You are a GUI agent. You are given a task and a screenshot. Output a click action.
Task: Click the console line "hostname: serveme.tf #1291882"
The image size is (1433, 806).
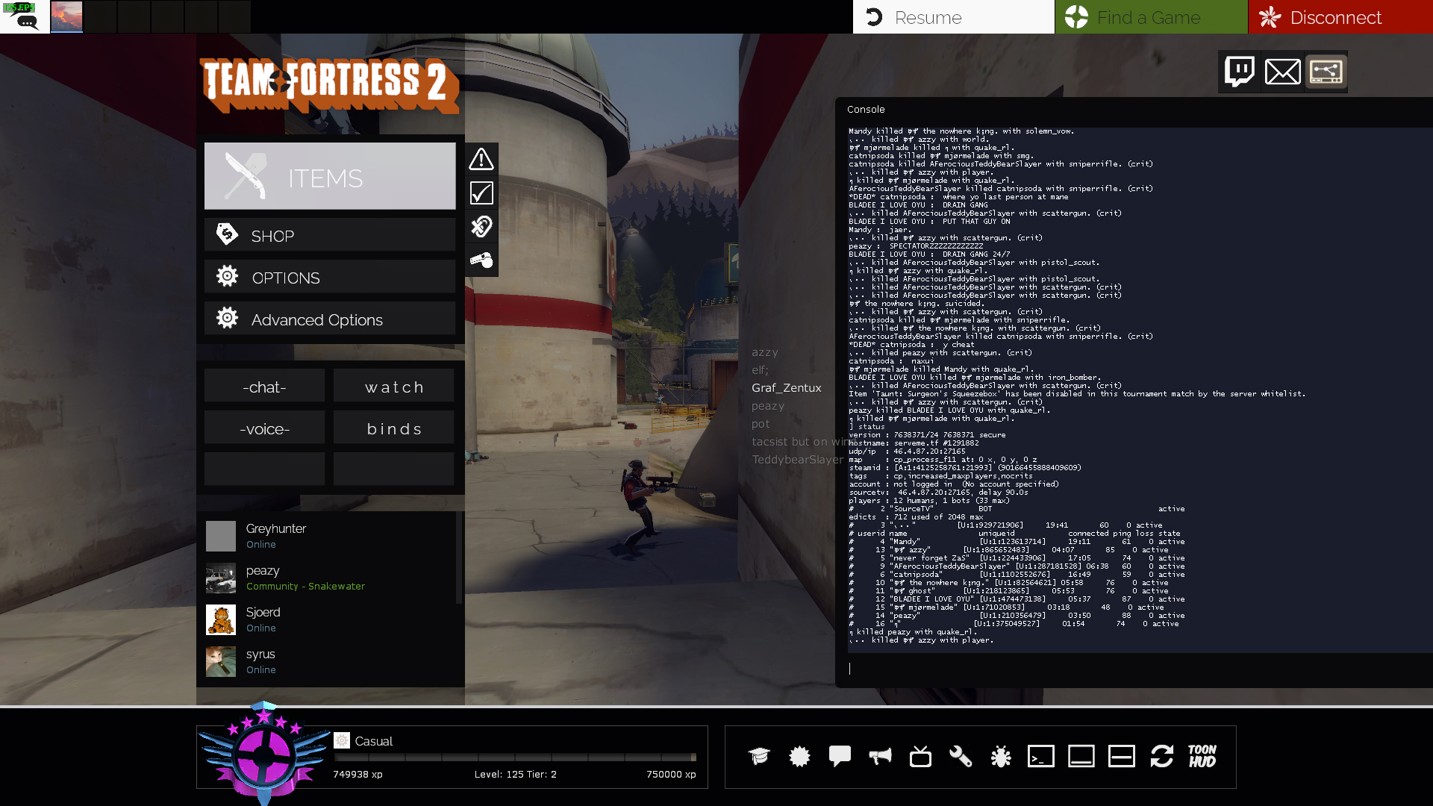coord(914,443)
